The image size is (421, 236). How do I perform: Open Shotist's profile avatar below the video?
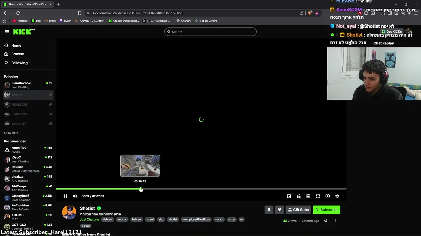click(x=69, y=212)
